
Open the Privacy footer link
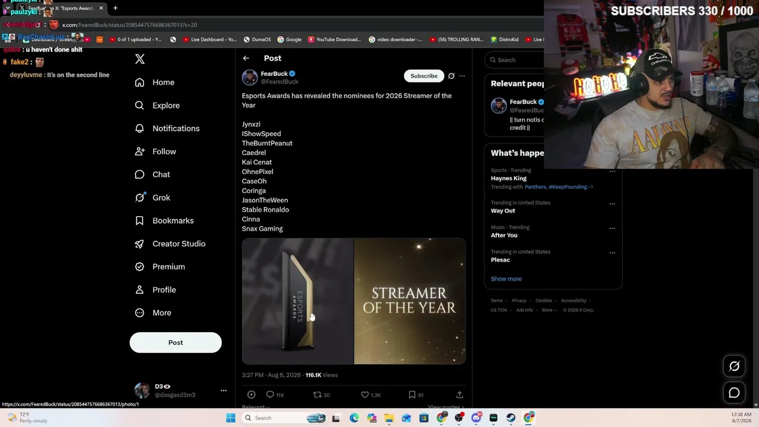[519, 301]
